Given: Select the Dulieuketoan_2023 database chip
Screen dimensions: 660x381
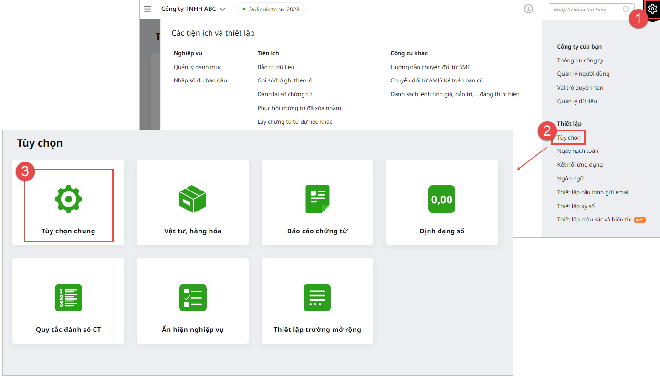Looking at the screenshot, I should [271, 9].
